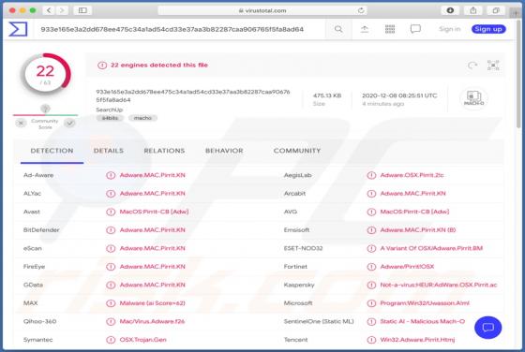Click the macho tag
The height and width of the screenshot is (352, 525).
point(142,118)
